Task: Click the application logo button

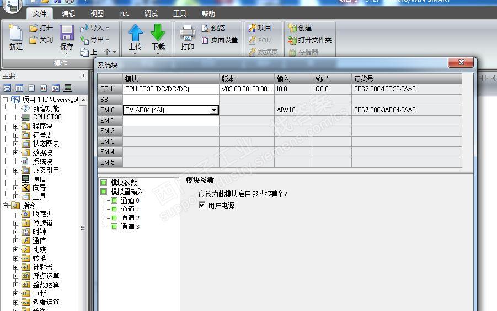Action: (x=12, y=5)
